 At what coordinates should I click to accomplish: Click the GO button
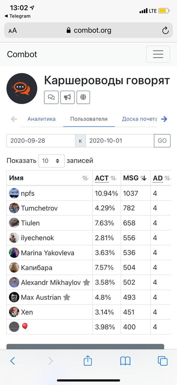(x=162, y=140)
